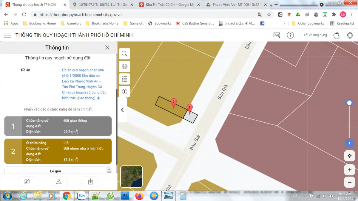Open the mail feedback icon

pyautogui.click(x=277, y=35)
